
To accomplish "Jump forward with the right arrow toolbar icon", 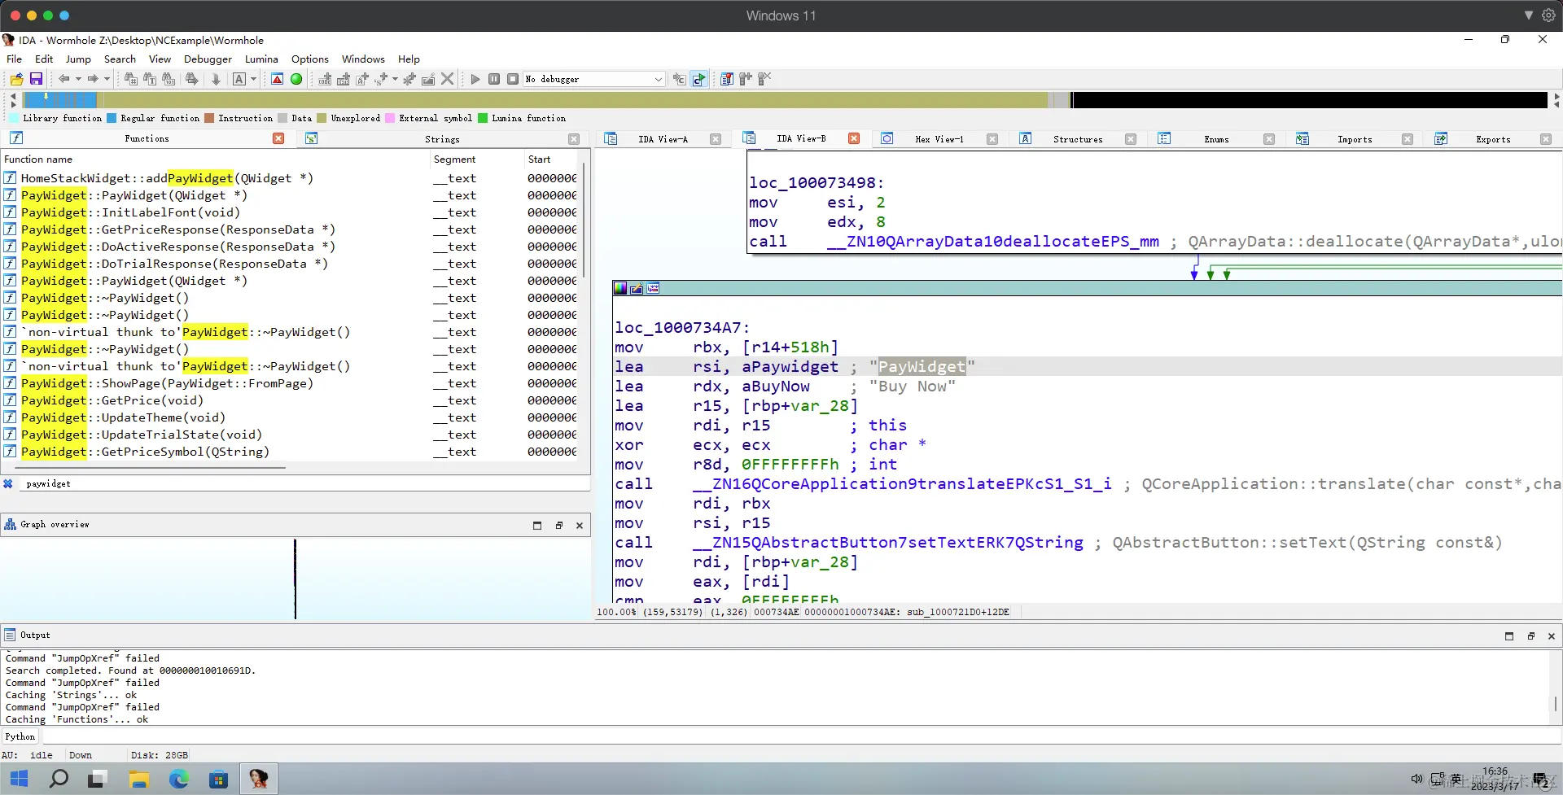I will 92,79.
